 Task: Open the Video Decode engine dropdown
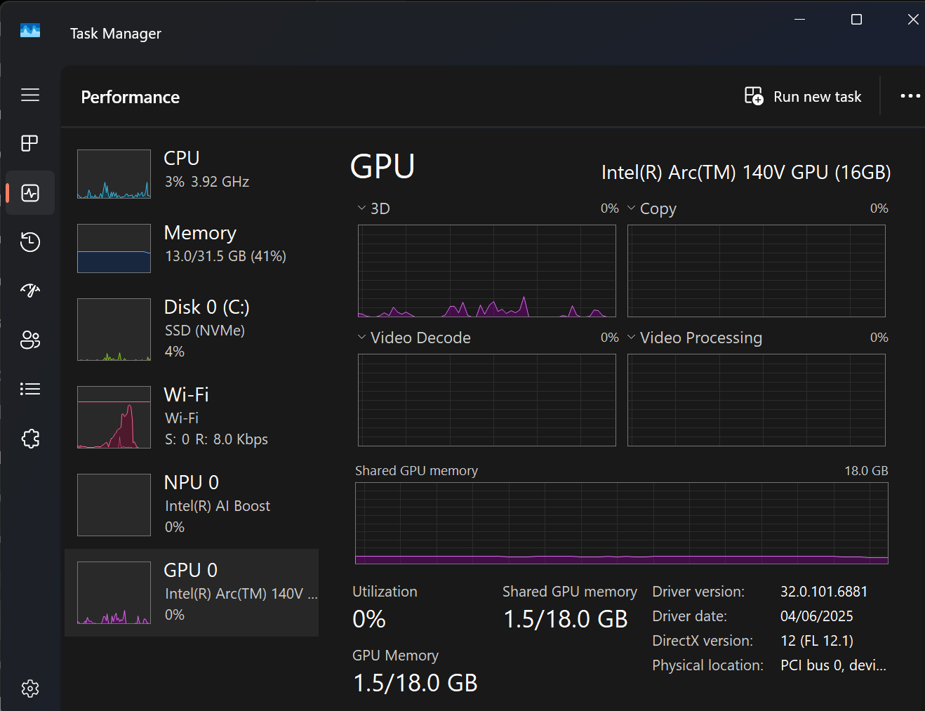coord(362,338)
